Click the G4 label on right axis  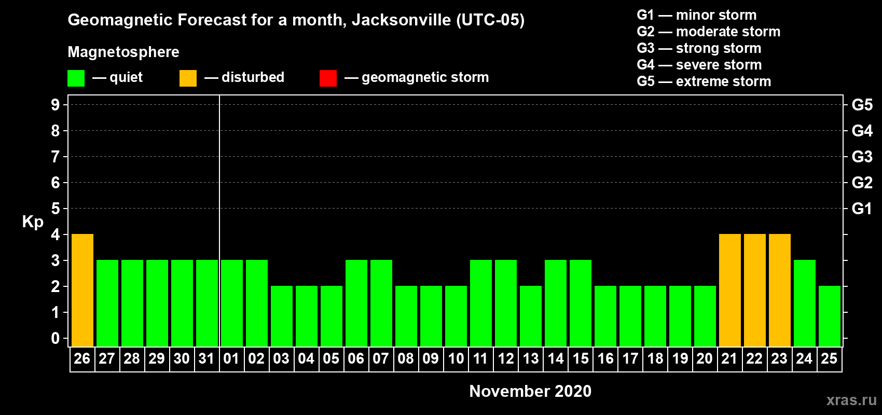point(862,131)
